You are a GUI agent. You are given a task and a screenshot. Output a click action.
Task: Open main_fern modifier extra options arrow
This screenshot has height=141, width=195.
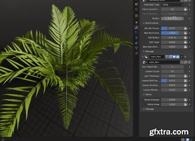coord(182,57)
